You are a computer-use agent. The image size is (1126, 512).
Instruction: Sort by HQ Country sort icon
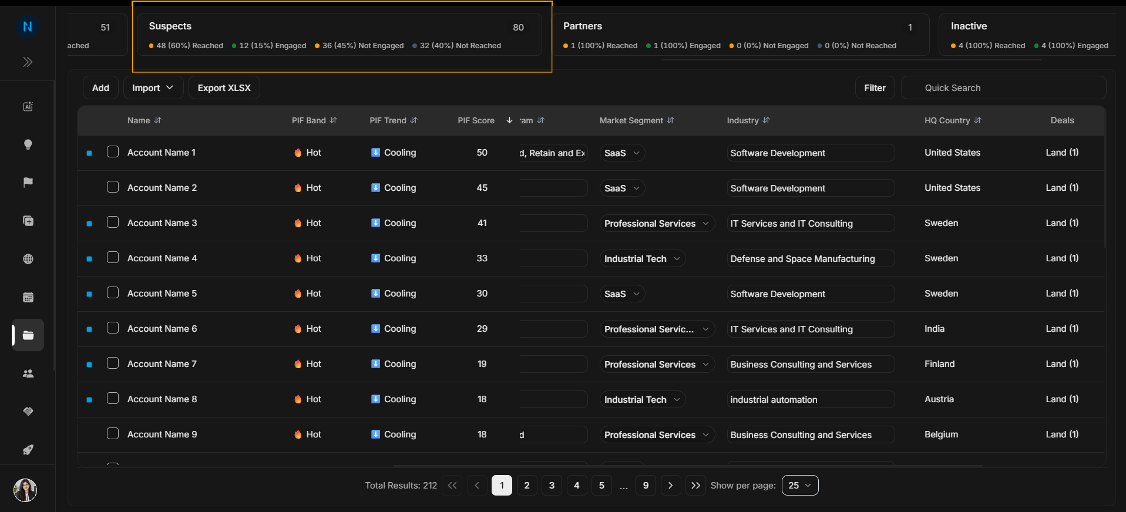point(977,120)
